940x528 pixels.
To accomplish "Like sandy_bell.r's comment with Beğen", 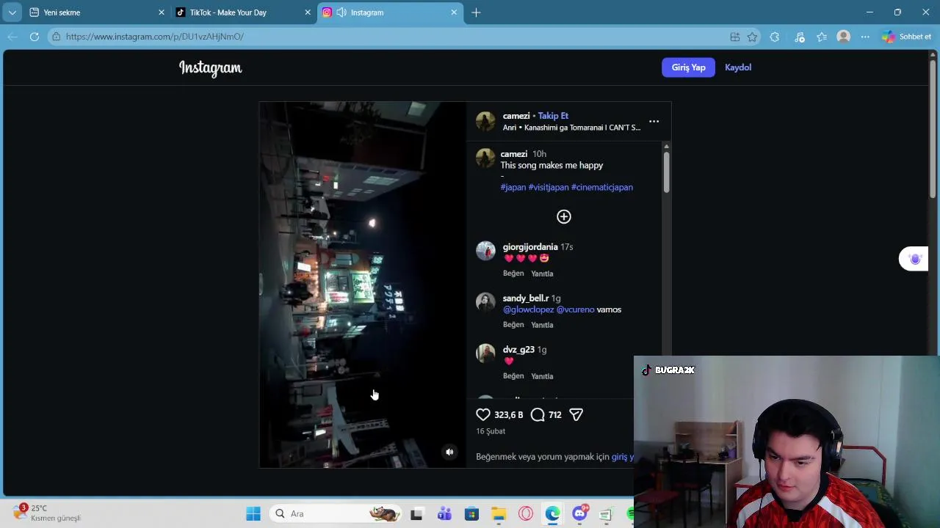I will tap(513, 325).
